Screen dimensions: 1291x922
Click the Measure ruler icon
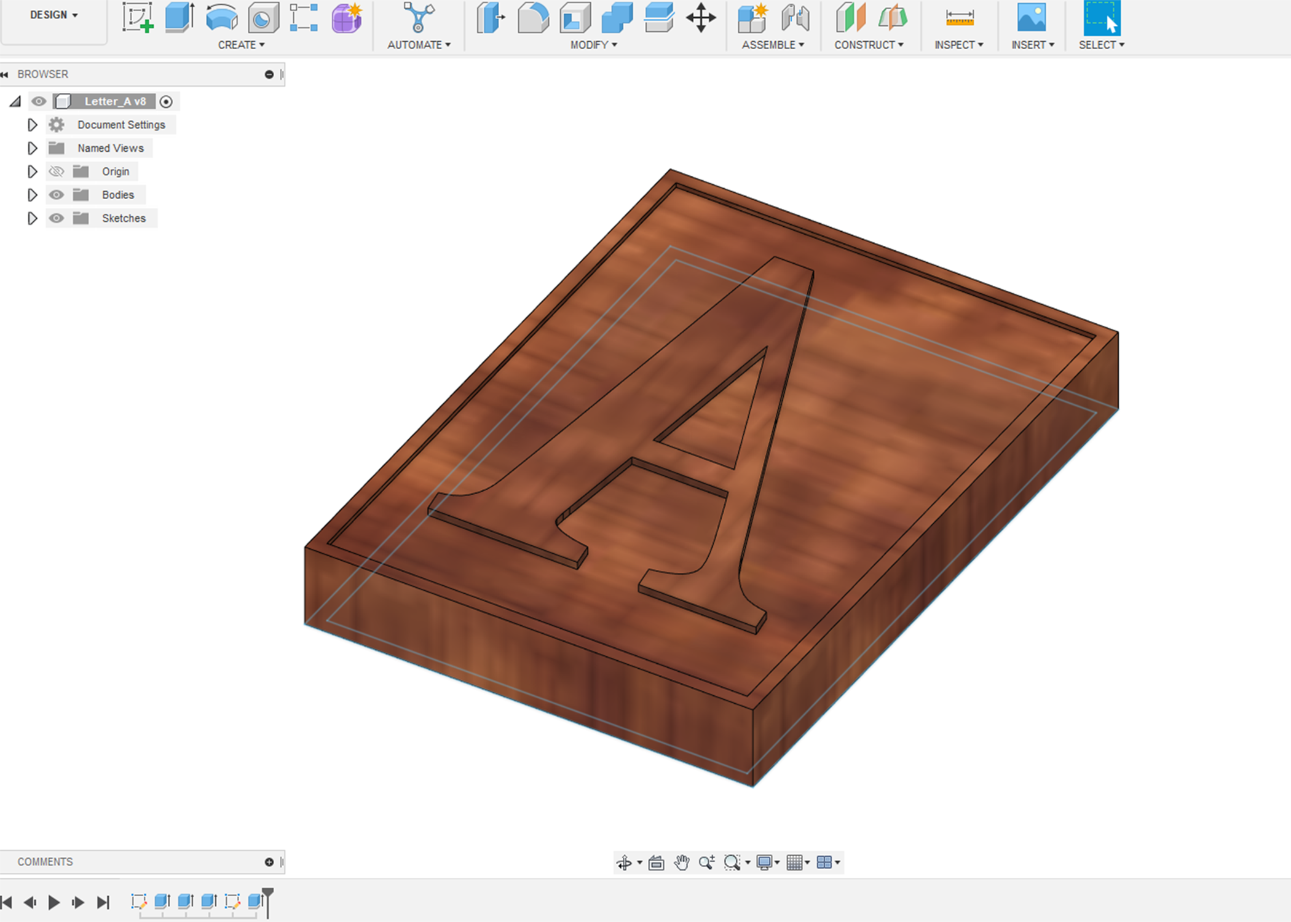[959, 18]
